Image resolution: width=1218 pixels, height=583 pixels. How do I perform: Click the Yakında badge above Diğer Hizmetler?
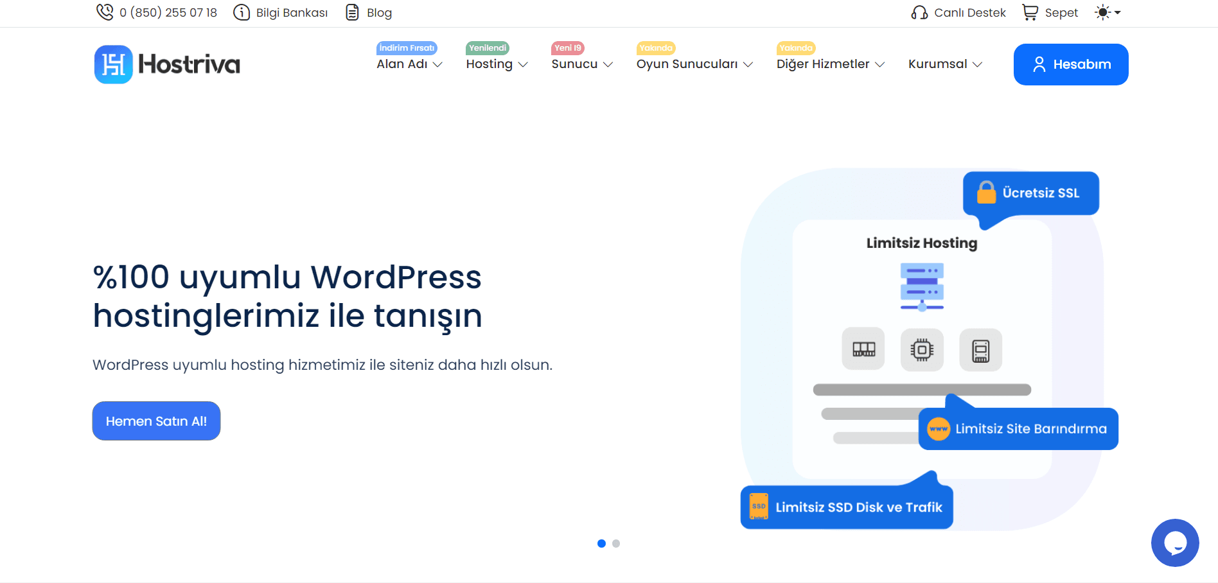[796, 48]
